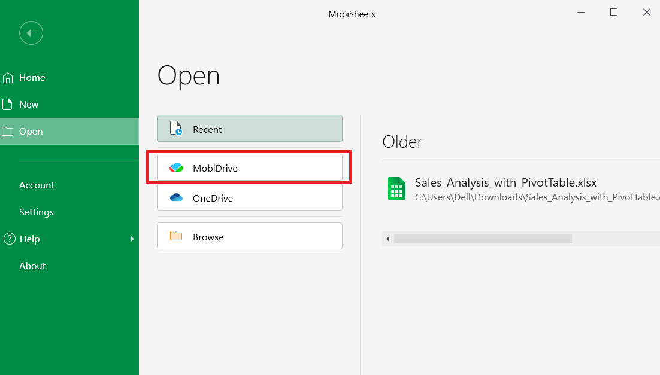The image size is (660, 375).
Task: Open Settings in the sidebar
Action: click(x=69, y=212)
